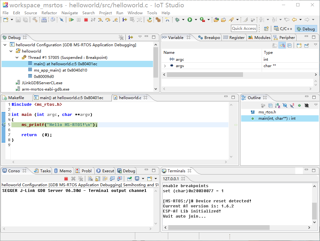Click the Skip All Breakpoints icon
This screenshot has height=241, width=320.
[61, 20]
